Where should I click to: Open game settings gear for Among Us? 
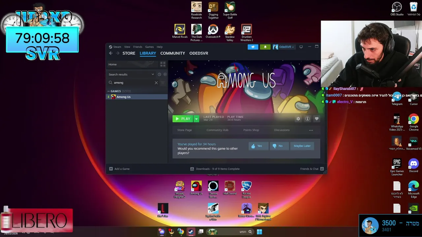298,119
